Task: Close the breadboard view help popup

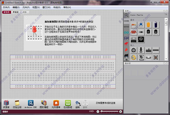Action: coord(26,18)
